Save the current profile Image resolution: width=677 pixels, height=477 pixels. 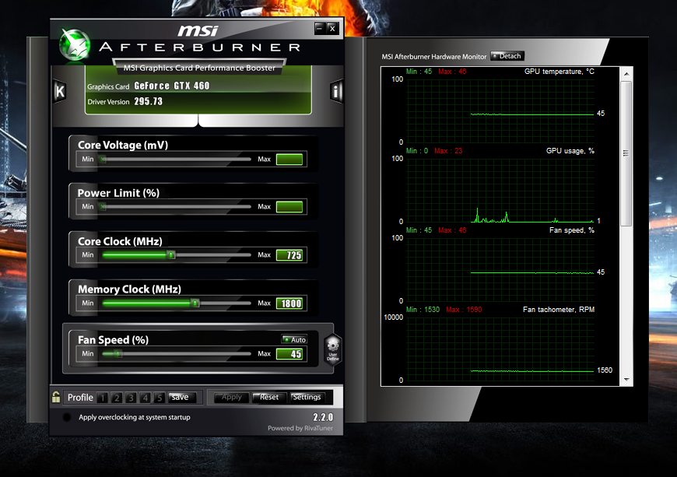tap(182, 397)
